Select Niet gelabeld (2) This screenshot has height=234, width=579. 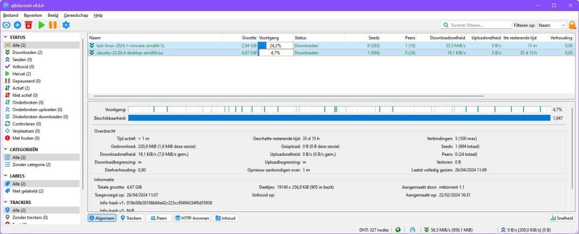pyautogui.click(x=41, y=191)
